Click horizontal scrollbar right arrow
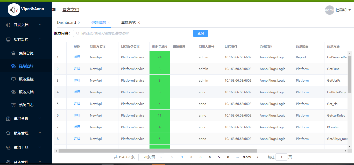The image size is (354, 165). (x=345, y=151)
